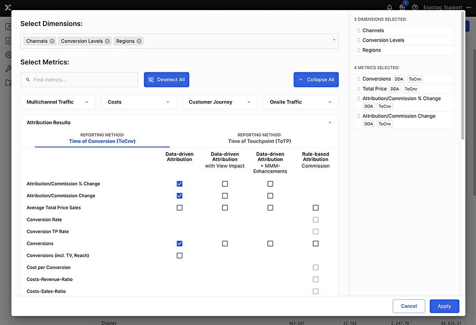The height and width of the screenshot is (325, 476).
Task: Click the Exactag logo top left
Action: (x=8, y=6)
